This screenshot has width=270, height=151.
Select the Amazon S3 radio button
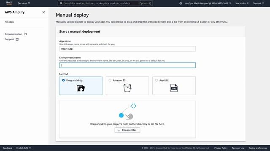coord(110,80)
